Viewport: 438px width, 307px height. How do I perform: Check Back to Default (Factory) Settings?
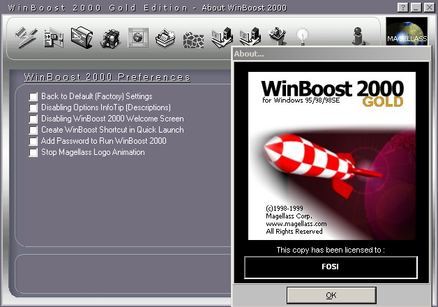coord(33,97)
